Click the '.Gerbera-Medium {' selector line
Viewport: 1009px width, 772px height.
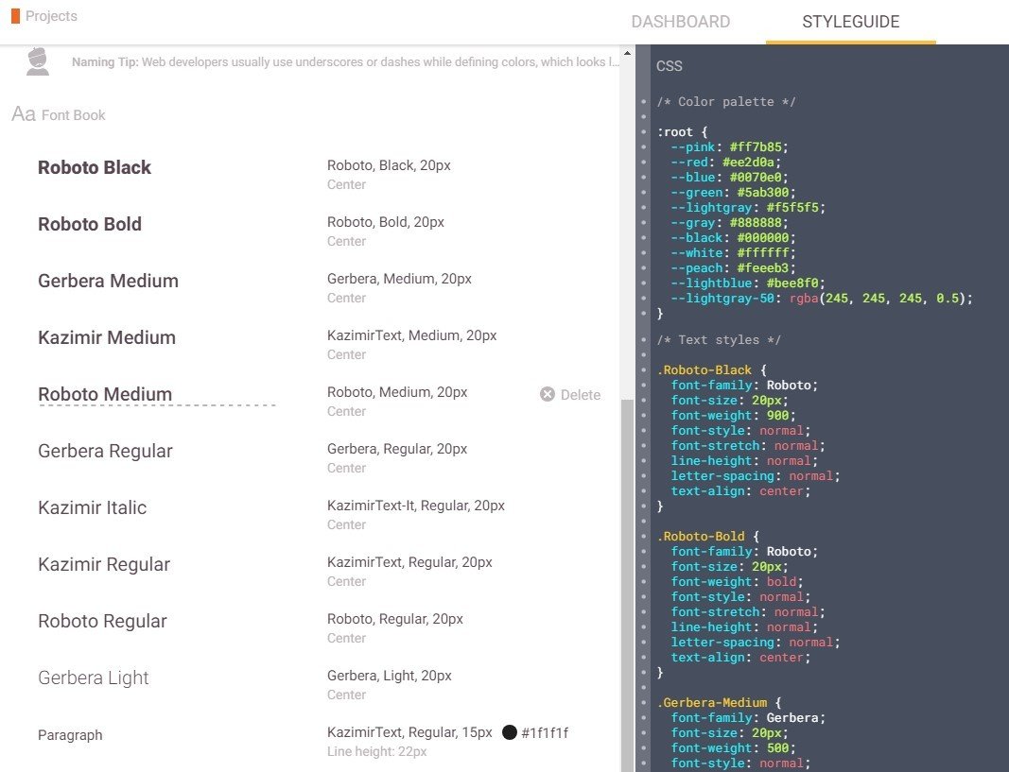pyautogui.click(x=719, y=703)
